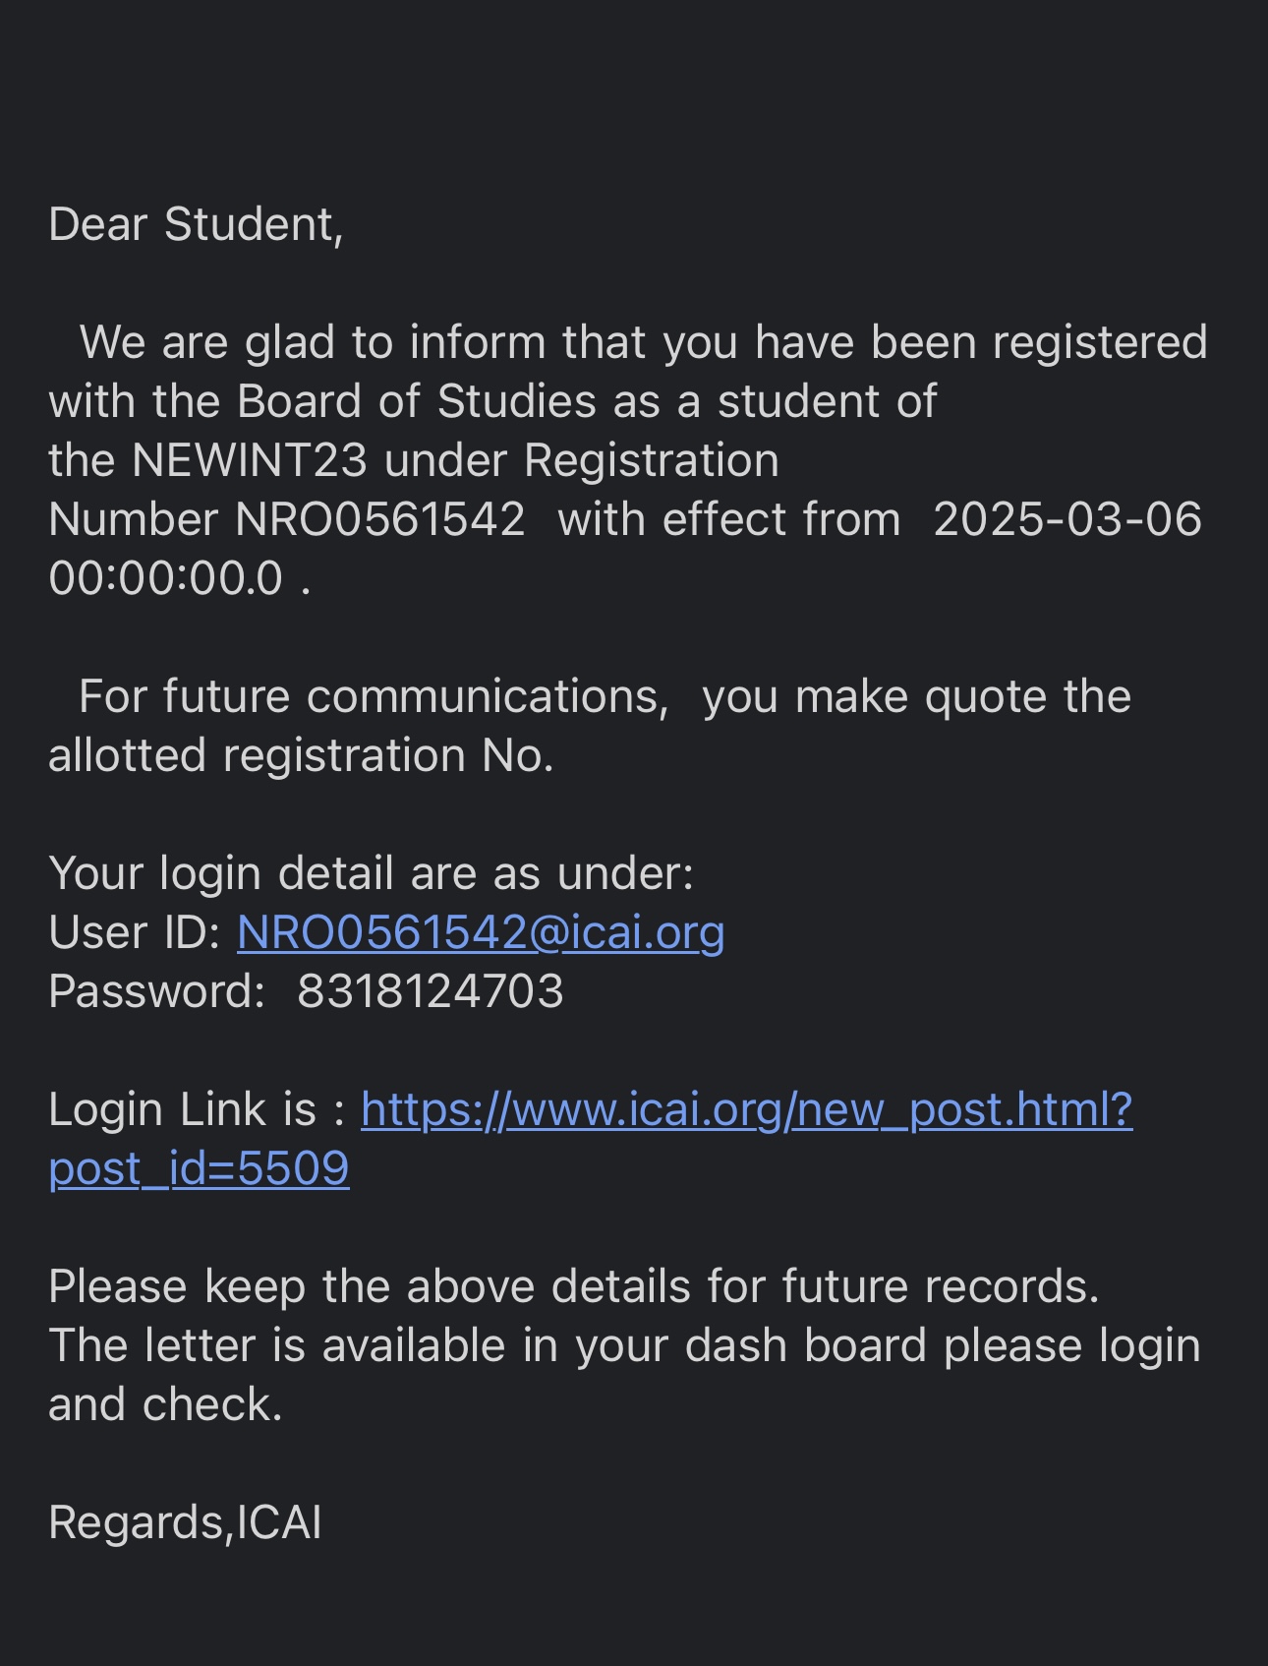Tap the "Board of Studies" text
This screenshot has height=1666, width=1268.
[x=416, y=401]
